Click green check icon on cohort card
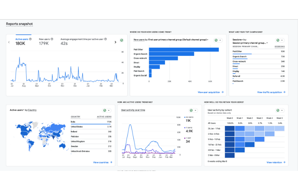 (x=278, y=111)
